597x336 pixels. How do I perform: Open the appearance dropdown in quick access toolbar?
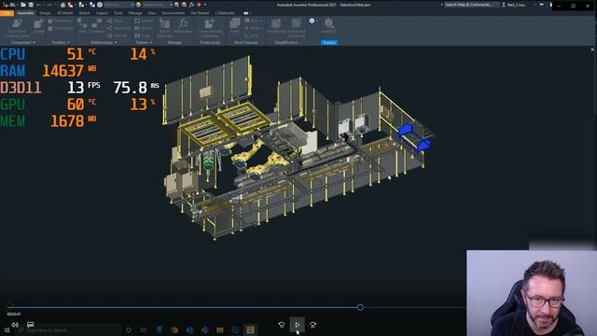[x=171, y=5]
